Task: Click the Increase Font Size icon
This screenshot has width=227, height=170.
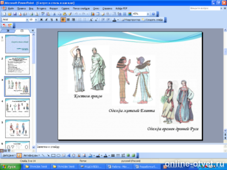Action: [x=91, y=20]
